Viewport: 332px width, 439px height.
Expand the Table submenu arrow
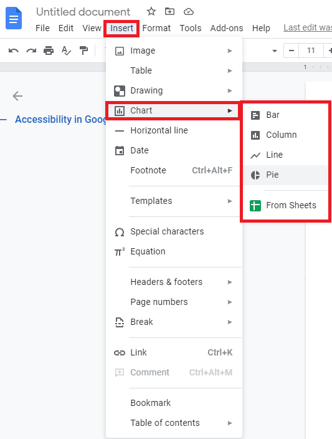[x=230, y=71]
